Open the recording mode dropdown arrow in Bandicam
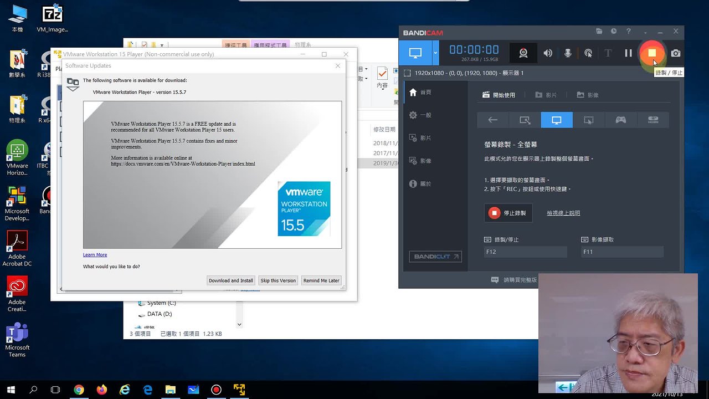The image size is (709, 399). pyautogui.click(x=435, y=53)
